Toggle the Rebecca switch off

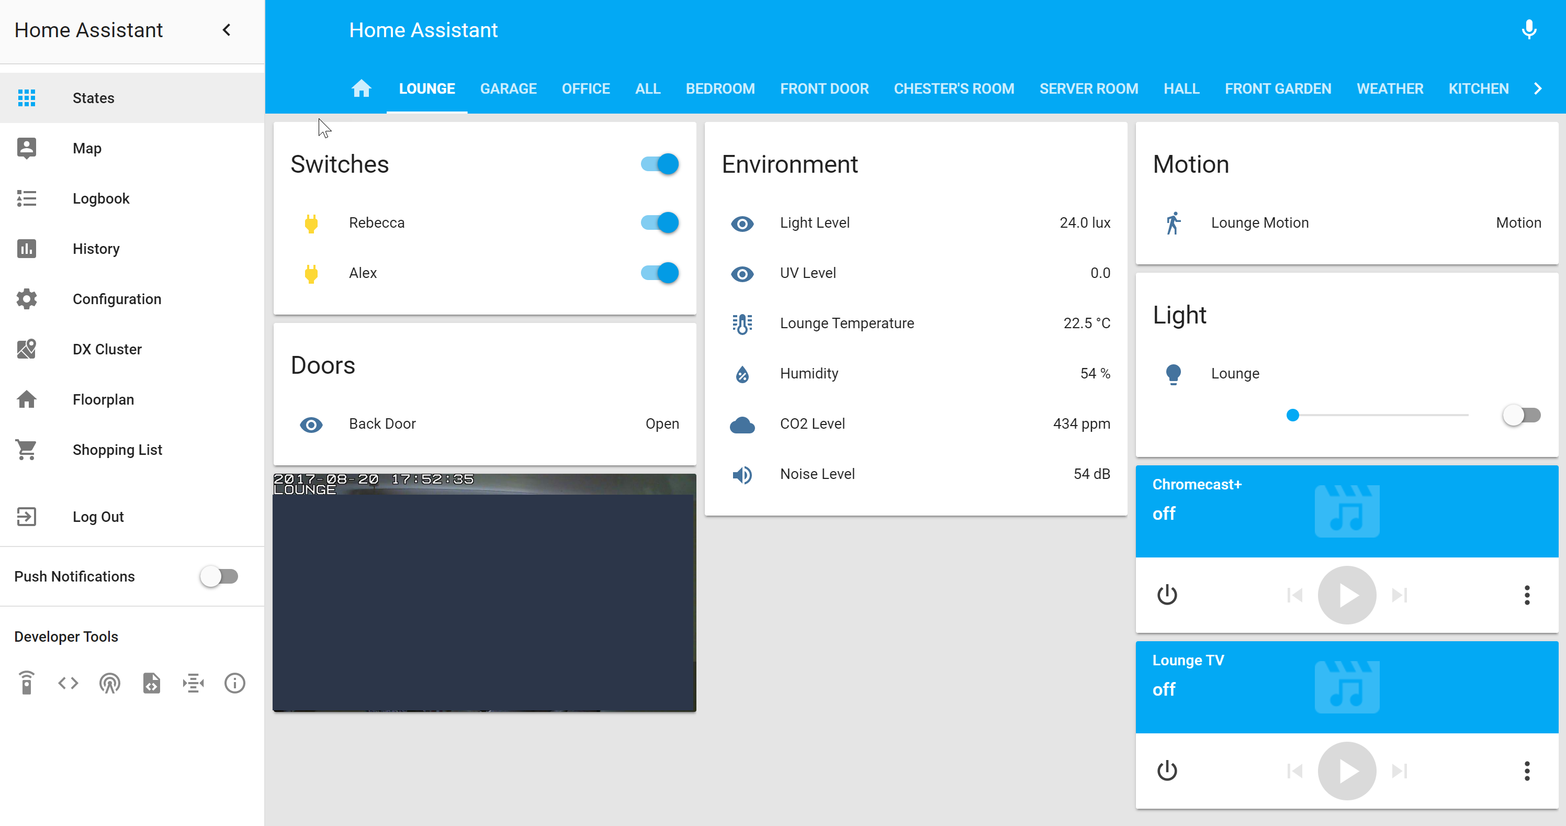click(x=660, y=222)
